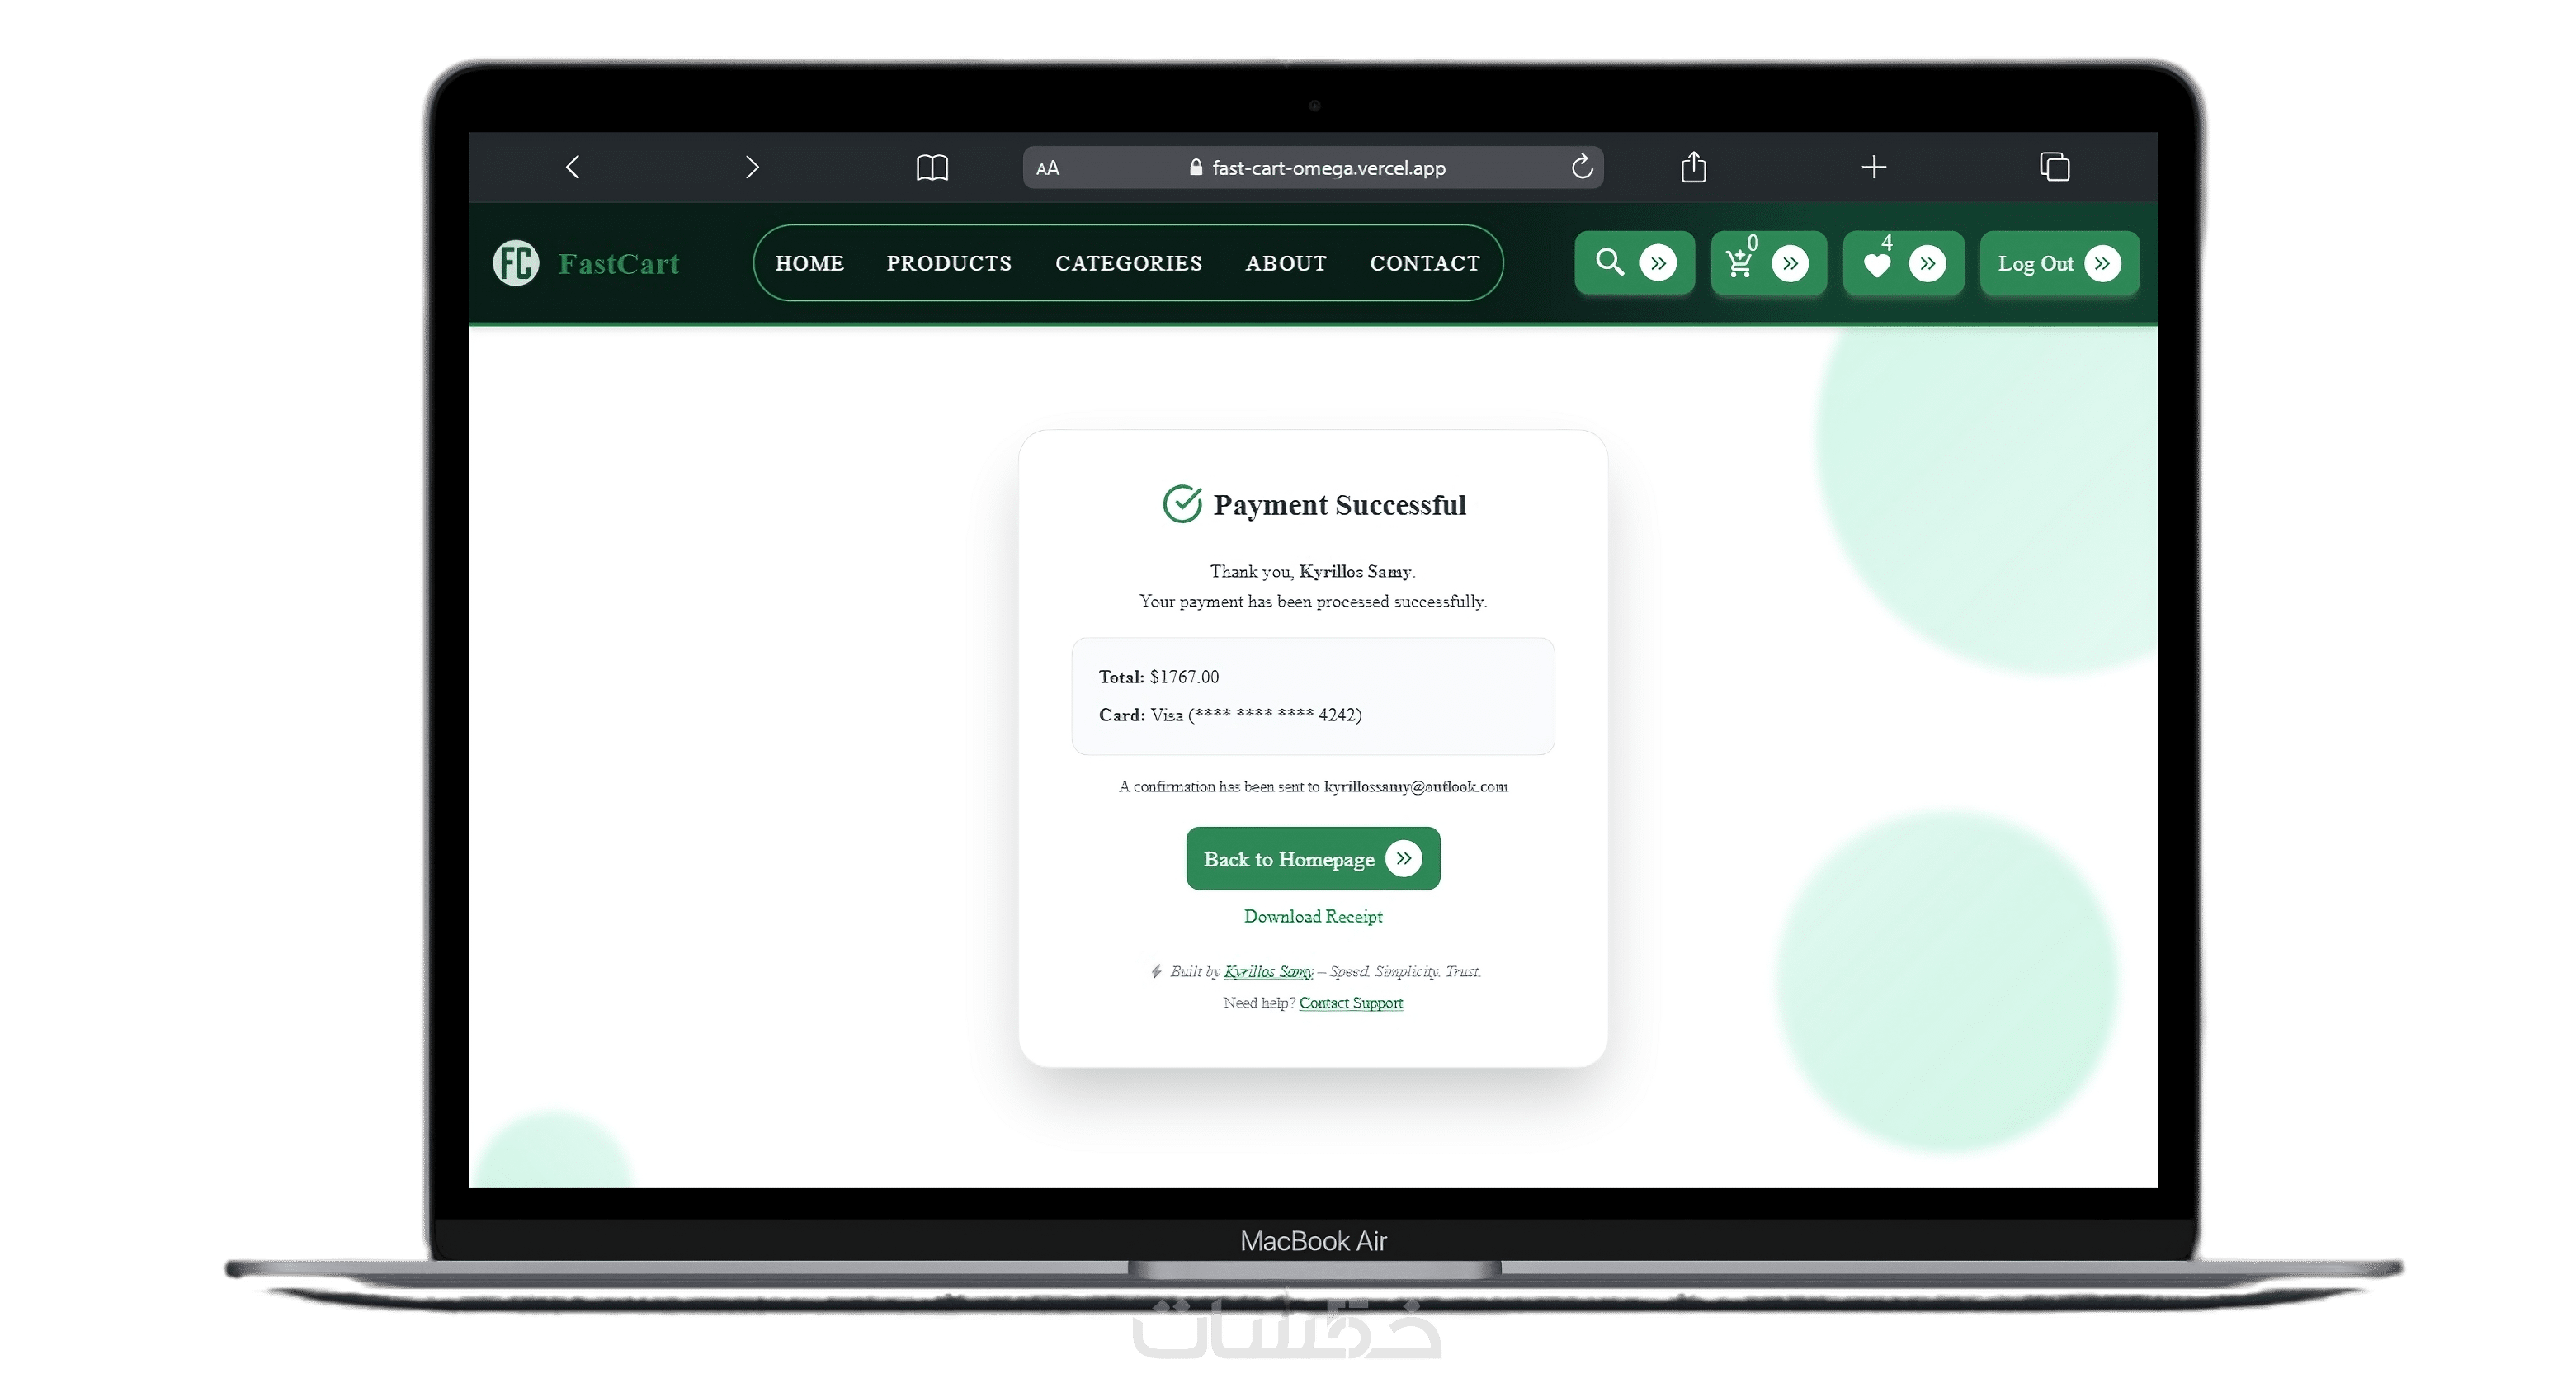The width and height of the screenshot is (2576, 1388).
Task: Show all tabs overview icon
Action: (x=2054, y=166)
